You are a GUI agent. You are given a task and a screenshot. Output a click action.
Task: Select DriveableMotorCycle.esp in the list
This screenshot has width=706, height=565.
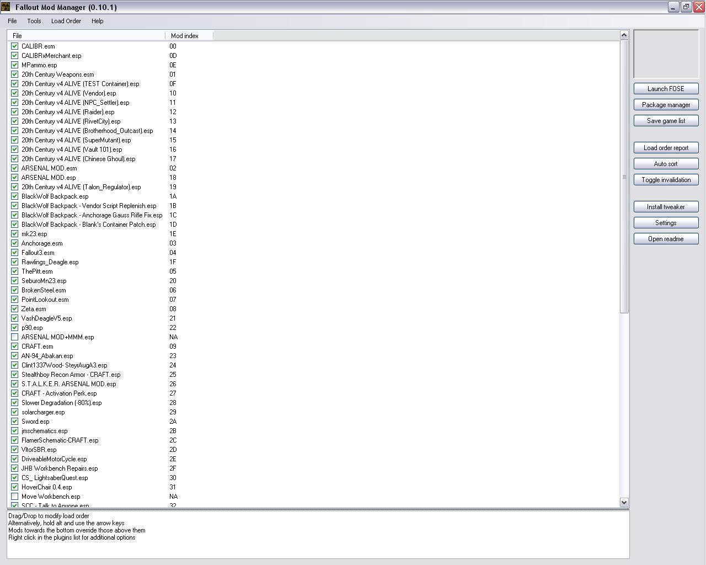[x=54, y=459]
